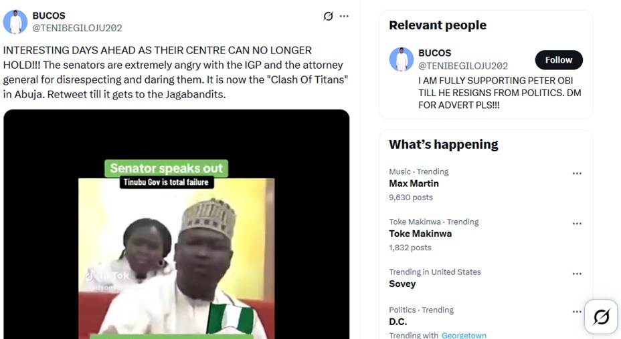Open the D.C. politics trend
The width and height of the screenshot is (621, 339).
(x=397, y=322)
